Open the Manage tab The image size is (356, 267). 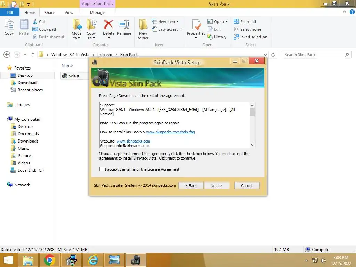97,13
